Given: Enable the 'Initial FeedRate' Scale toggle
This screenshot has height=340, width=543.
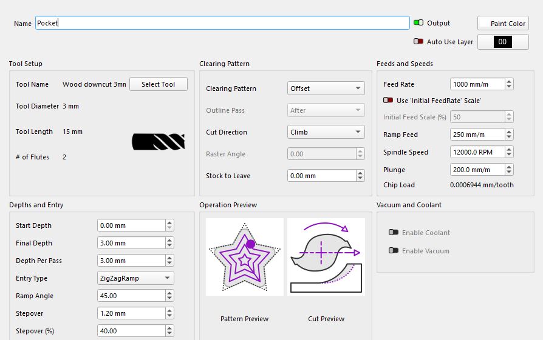Looking at the screenshot, I should click(x=388, y=101).
